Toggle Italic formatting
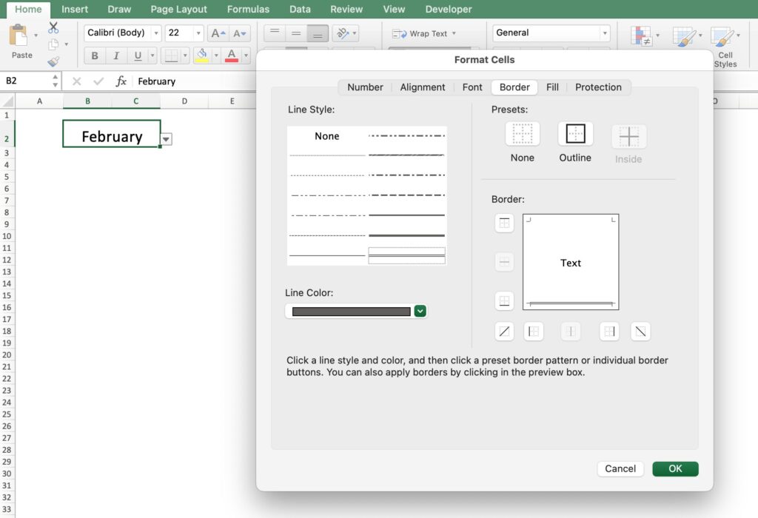Image resolution: width=758 pixels, height=518 pixels. point(116,55)
